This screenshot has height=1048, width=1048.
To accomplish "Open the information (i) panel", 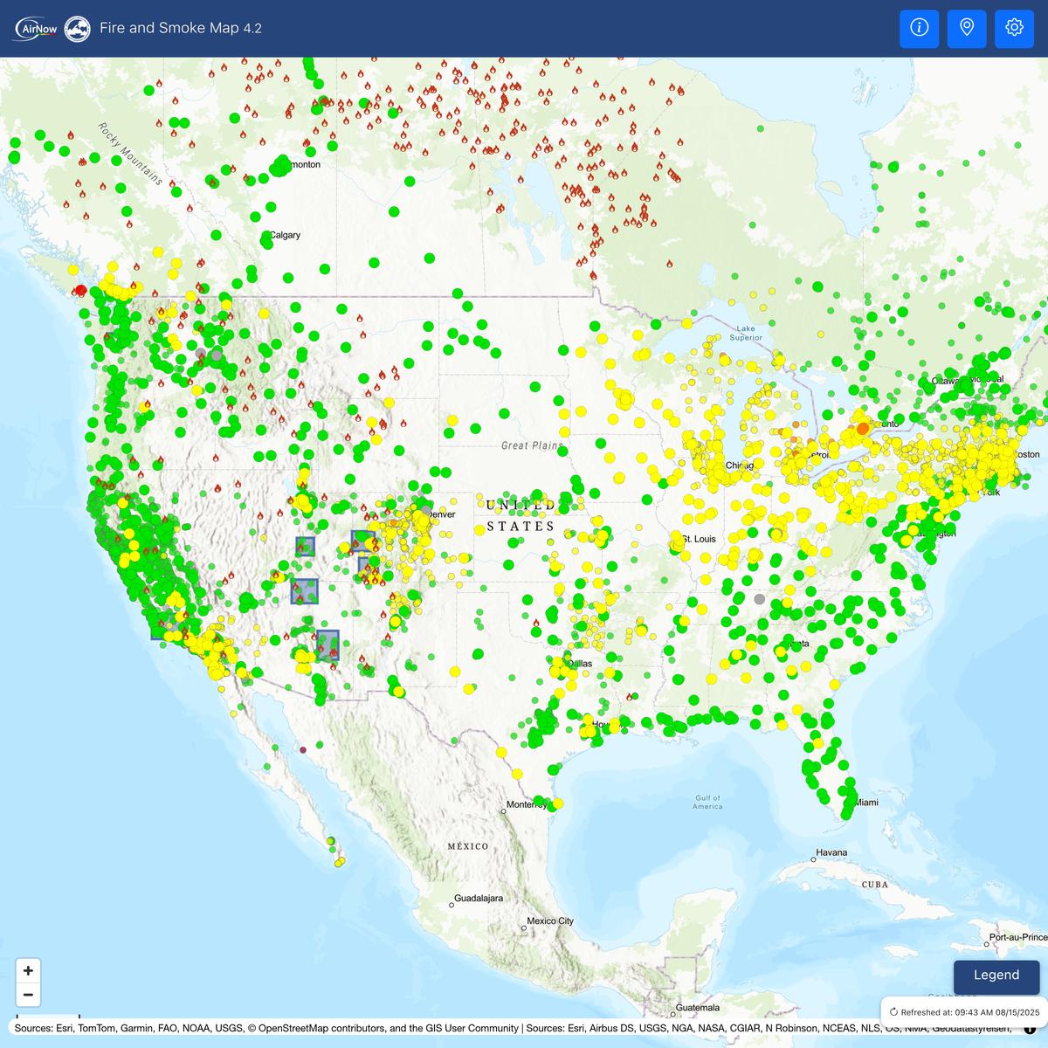I will tap(919, 28).
